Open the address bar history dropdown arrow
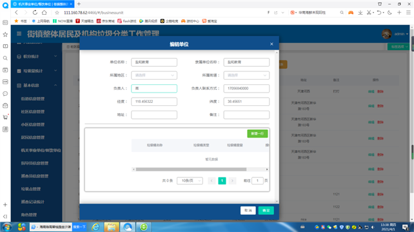 283,13
